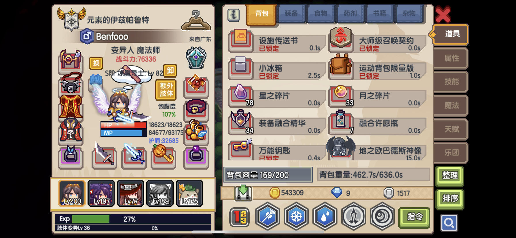Open the 药剂 tab
516x238 pixels.
[350, 14]
